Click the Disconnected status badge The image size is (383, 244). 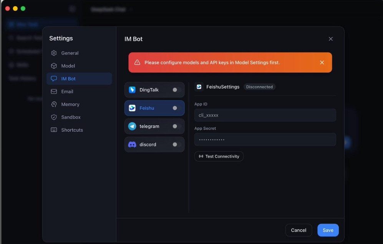(x=259, y=87)
